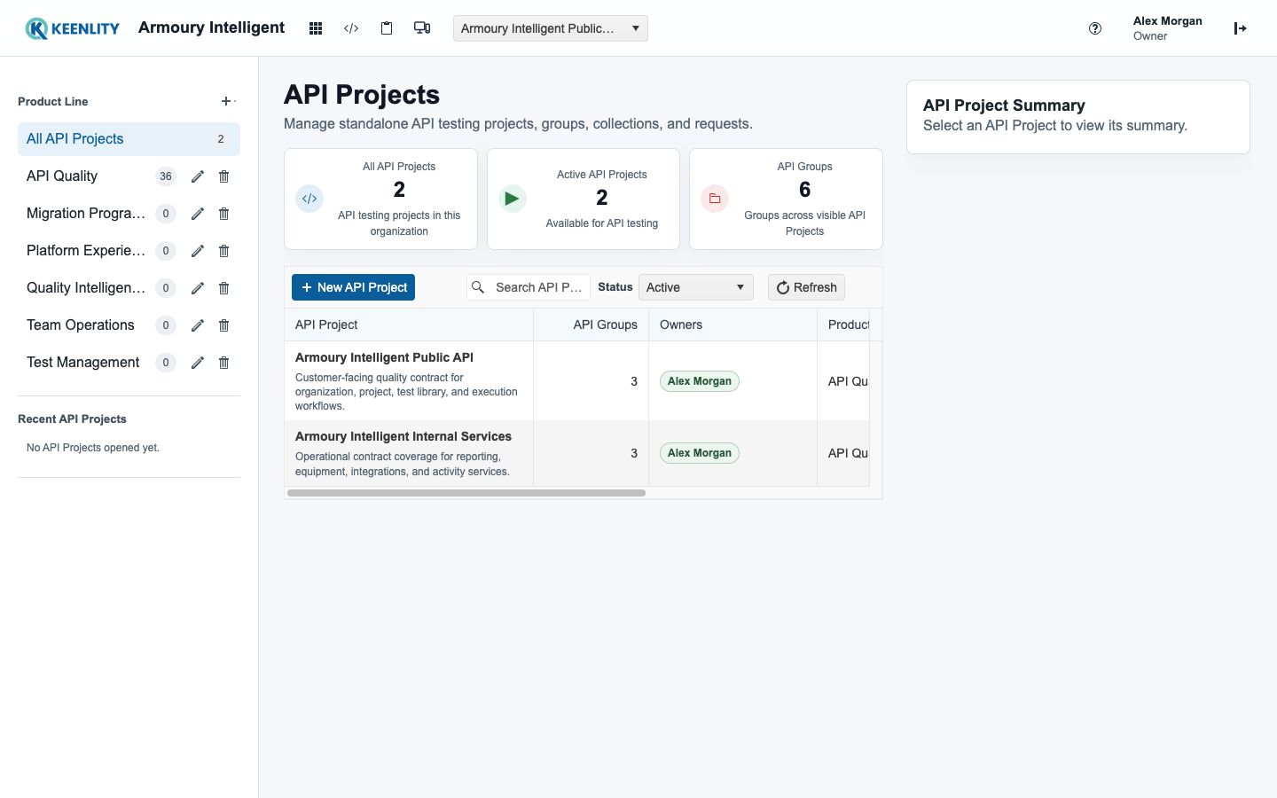Edit the Test Management product line
The image size is (1277, 798).
tap(198, 363)
